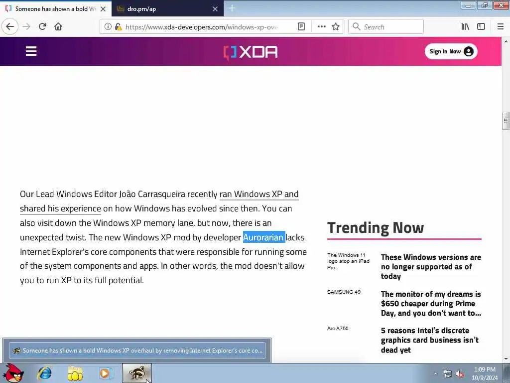Click the muted volume tray icon

point(460,374)
